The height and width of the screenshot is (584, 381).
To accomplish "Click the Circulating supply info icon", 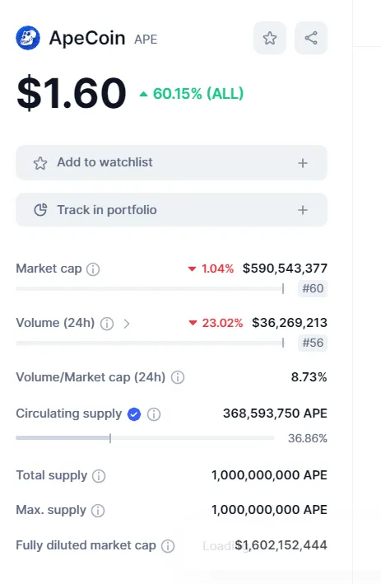I will (x=154, y=413).
